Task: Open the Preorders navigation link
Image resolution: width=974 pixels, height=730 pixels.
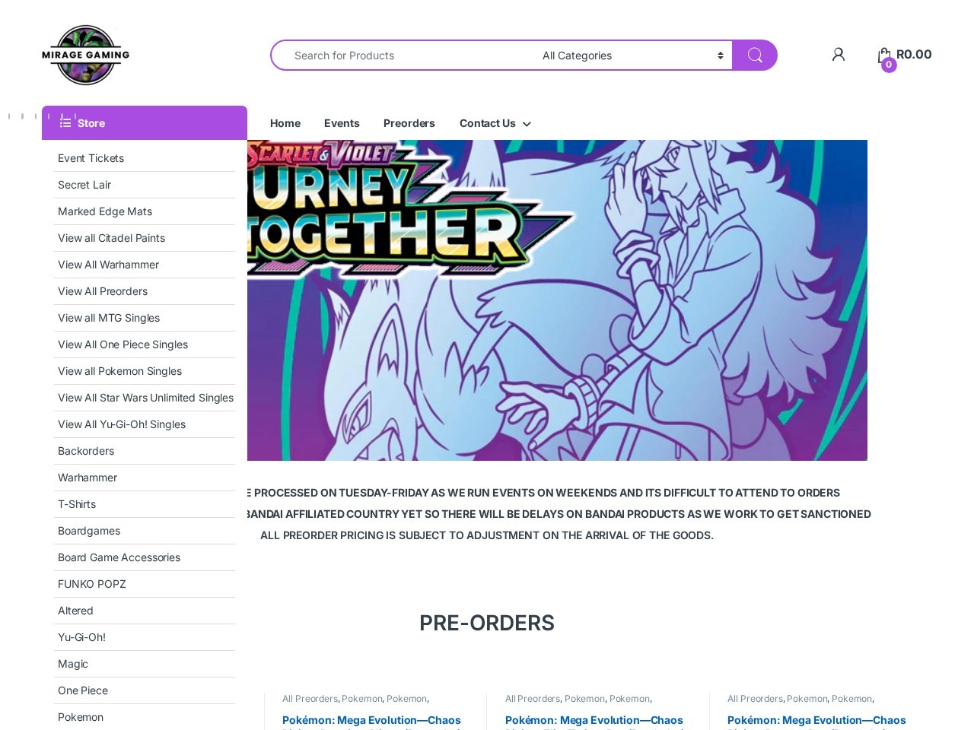Action: (x=409, y=123)
